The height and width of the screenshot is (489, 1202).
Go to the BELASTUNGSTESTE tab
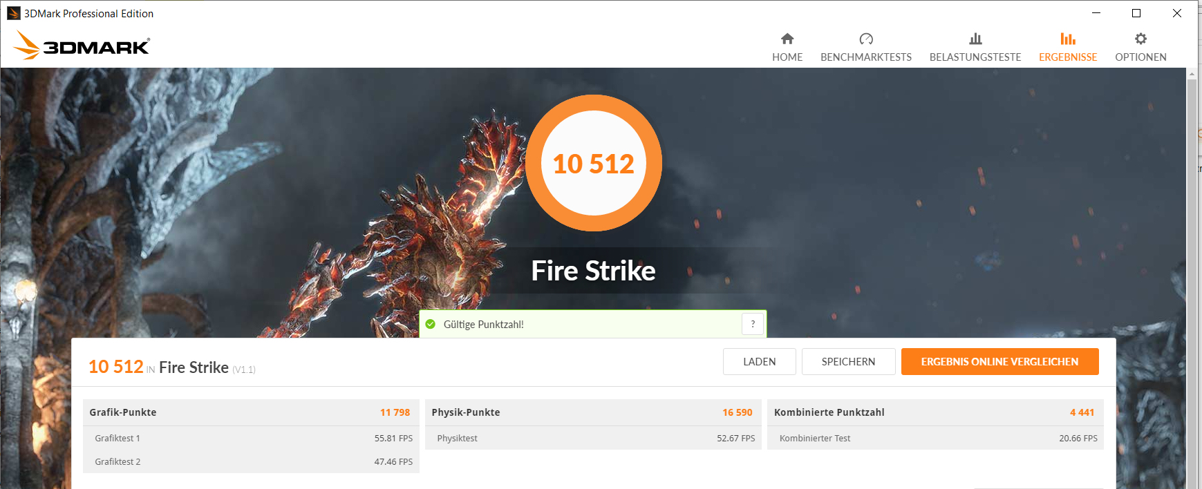click(975, 47)
